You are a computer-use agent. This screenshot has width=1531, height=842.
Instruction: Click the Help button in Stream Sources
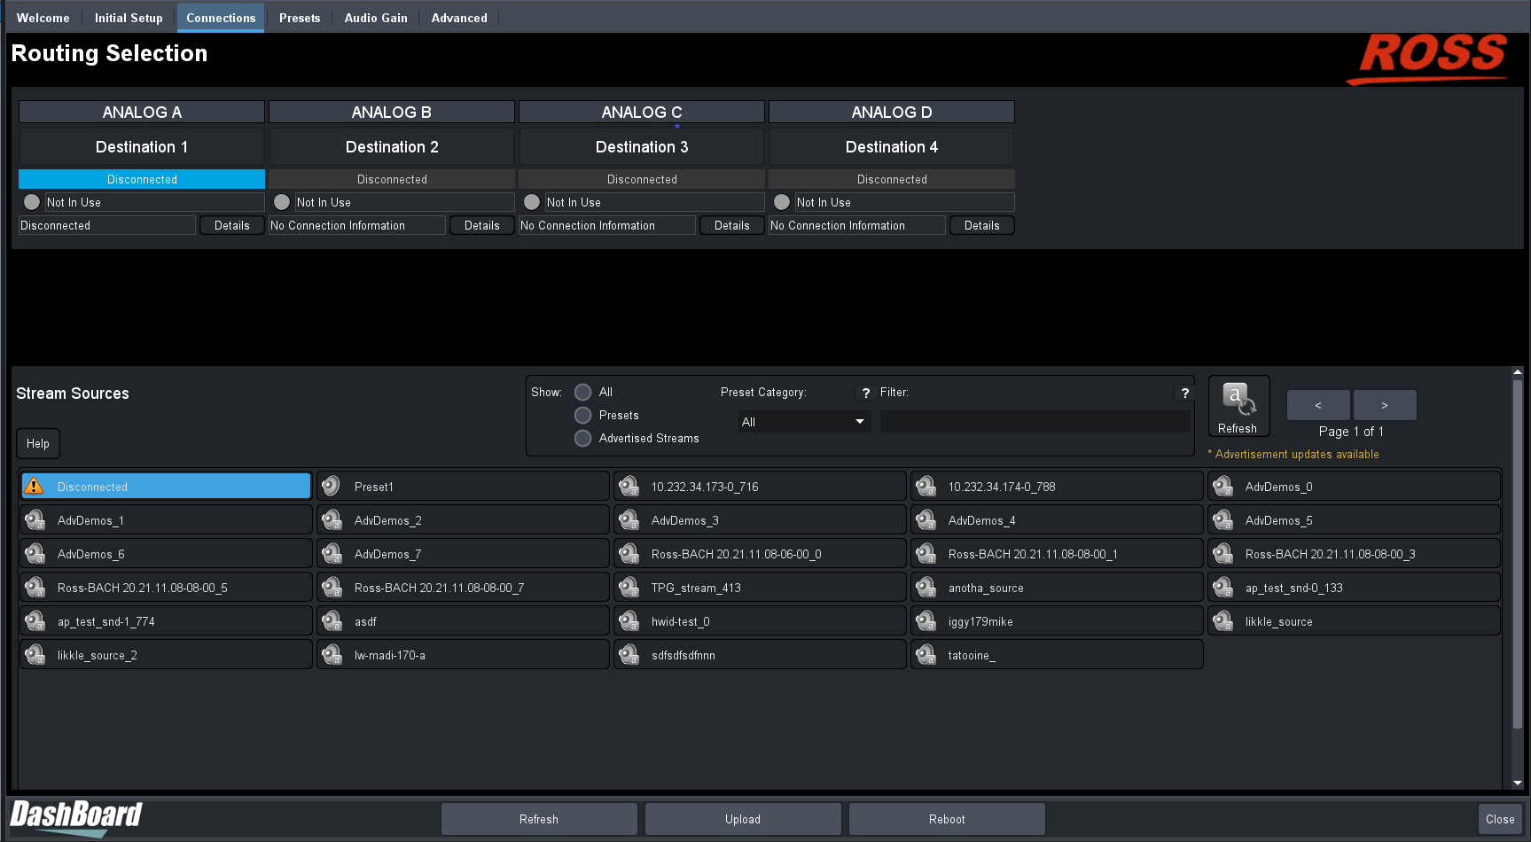click(x=38, y=443)
